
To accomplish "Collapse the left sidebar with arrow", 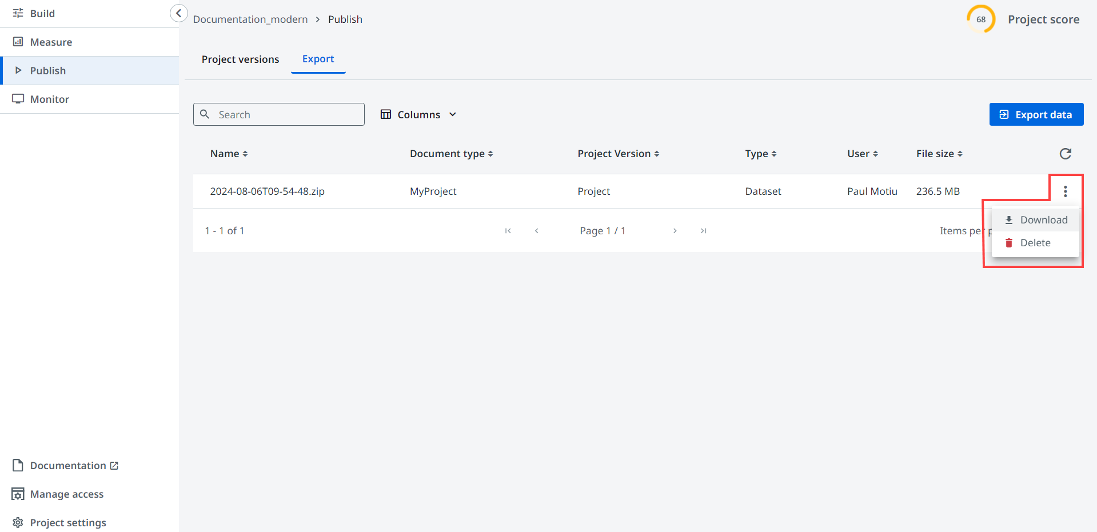I will tap(178, 13).
